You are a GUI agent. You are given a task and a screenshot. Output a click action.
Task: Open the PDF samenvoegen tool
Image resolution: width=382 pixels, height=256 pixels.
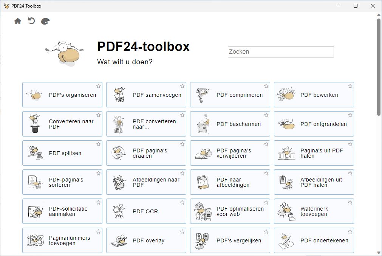(146, 95)
